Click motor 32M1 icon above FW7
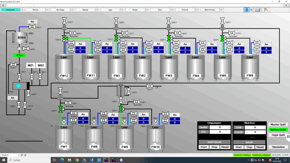This screenshot has height=163, width=290. click(64, 122)
